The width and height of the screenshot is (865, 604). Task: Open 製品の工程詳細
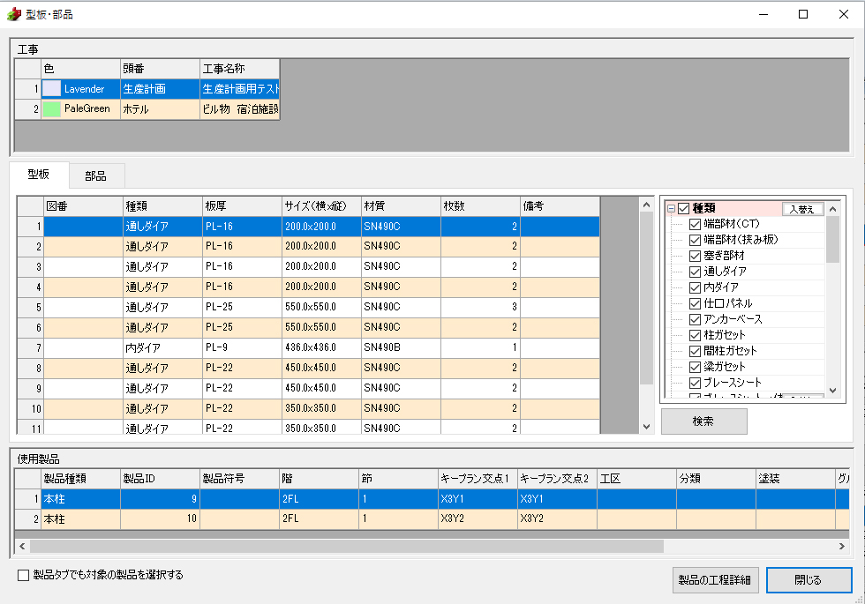714,579
